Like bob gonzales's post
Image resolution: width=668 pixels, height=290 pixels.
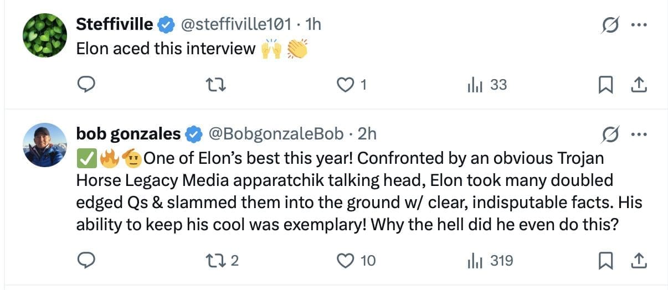tap(346, 260)
